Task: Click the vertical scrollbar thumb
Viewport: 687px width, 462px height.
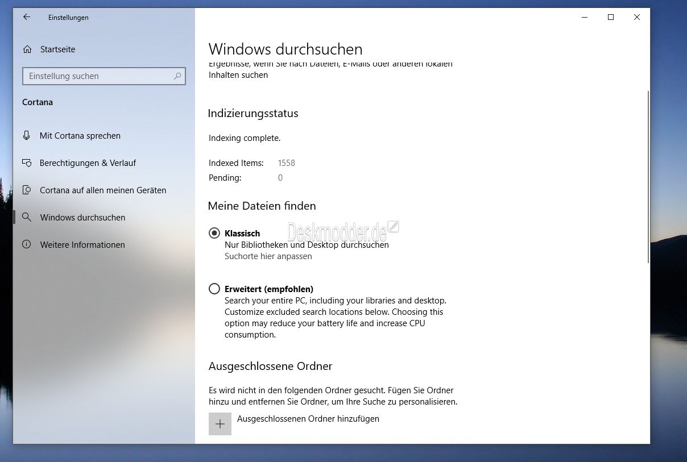Action: (648, 176)
